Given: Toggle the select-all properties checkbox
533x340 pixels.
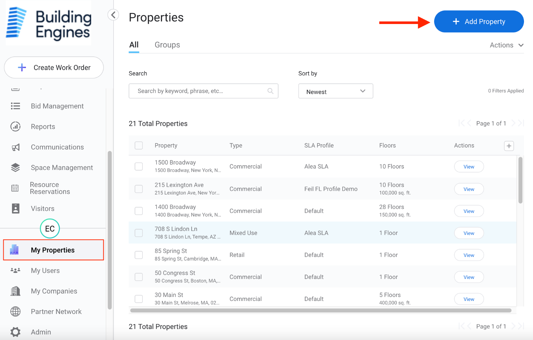Looking at the screenshot, I should (x=139, y=145).
